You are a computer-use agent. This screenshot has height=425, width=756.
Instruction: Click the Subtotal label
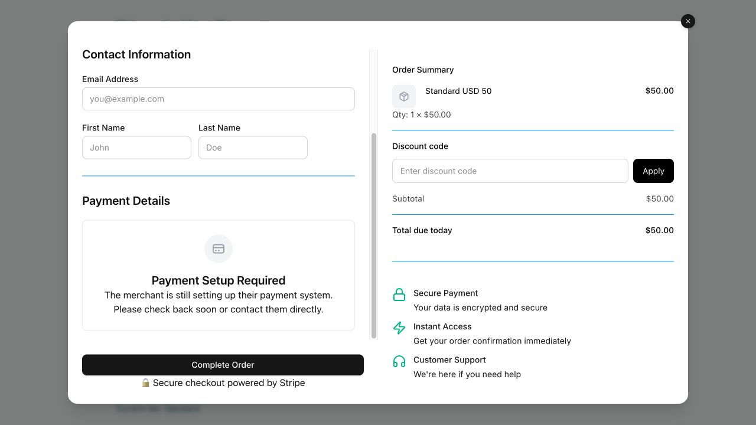tap(408, 199)
